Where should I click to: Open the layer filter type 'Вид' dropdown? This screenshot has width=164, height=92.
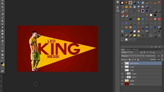point(127,52)
